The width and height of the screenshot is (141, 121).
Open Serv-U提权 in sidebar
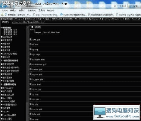click(7, 98)
